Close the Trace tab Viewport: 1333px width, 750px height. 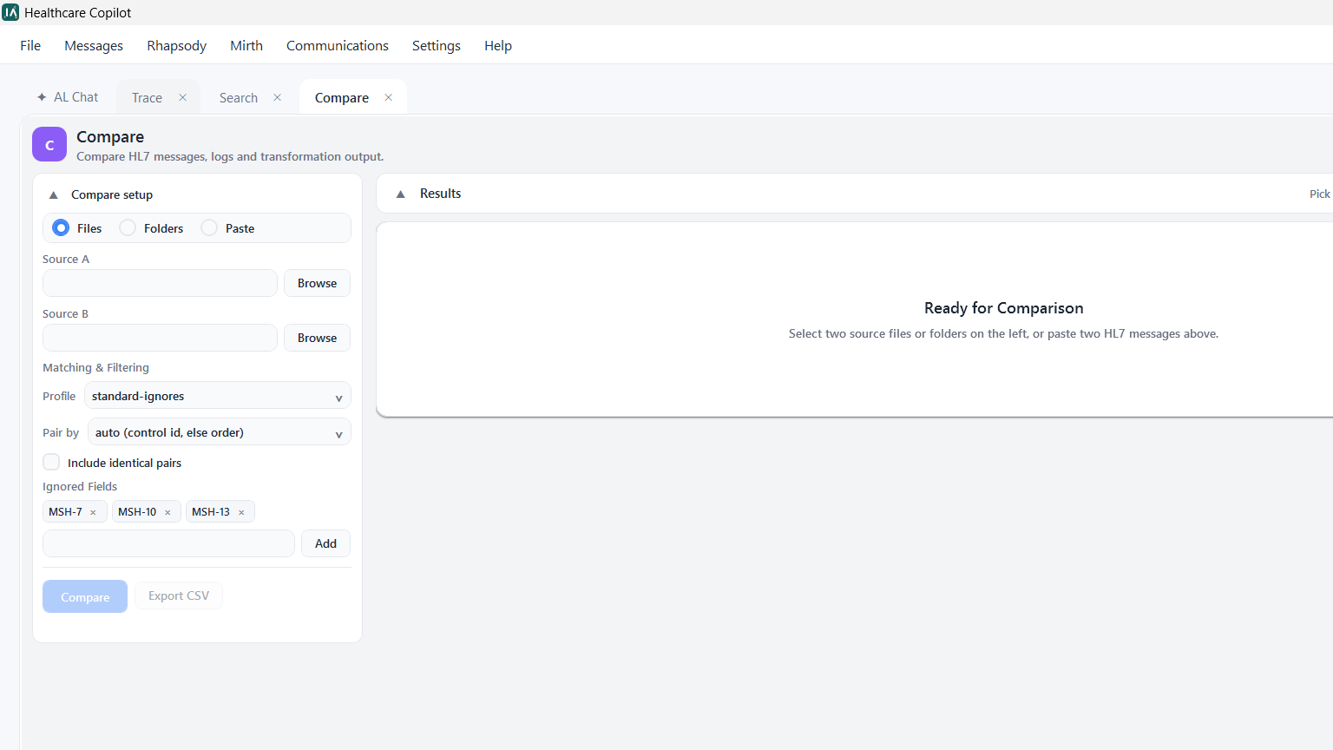[x=182, y=97]
